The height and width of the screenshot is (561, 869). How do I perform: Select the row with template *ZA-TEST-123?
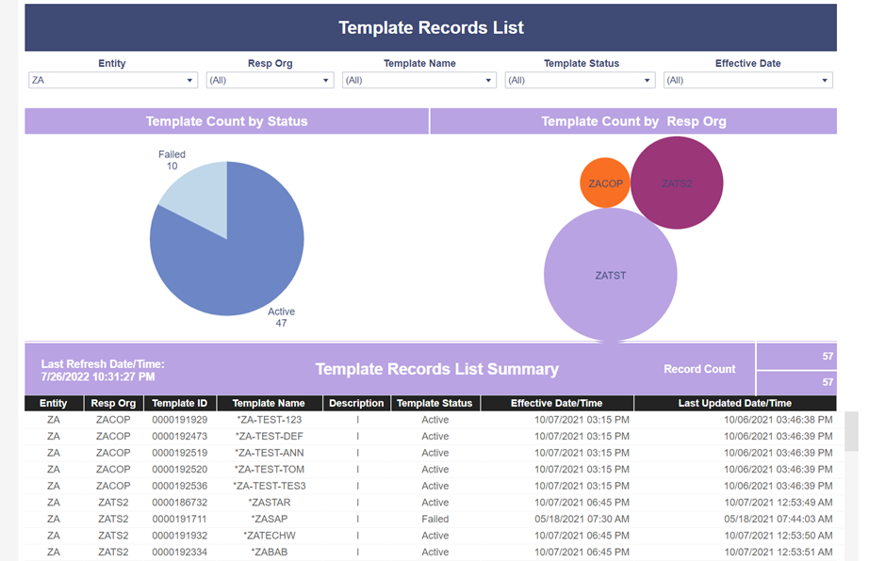pos(431,420)
